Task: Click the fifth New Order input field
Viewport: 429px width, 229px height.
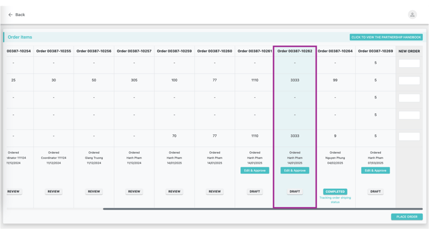Action: point(409,136)
